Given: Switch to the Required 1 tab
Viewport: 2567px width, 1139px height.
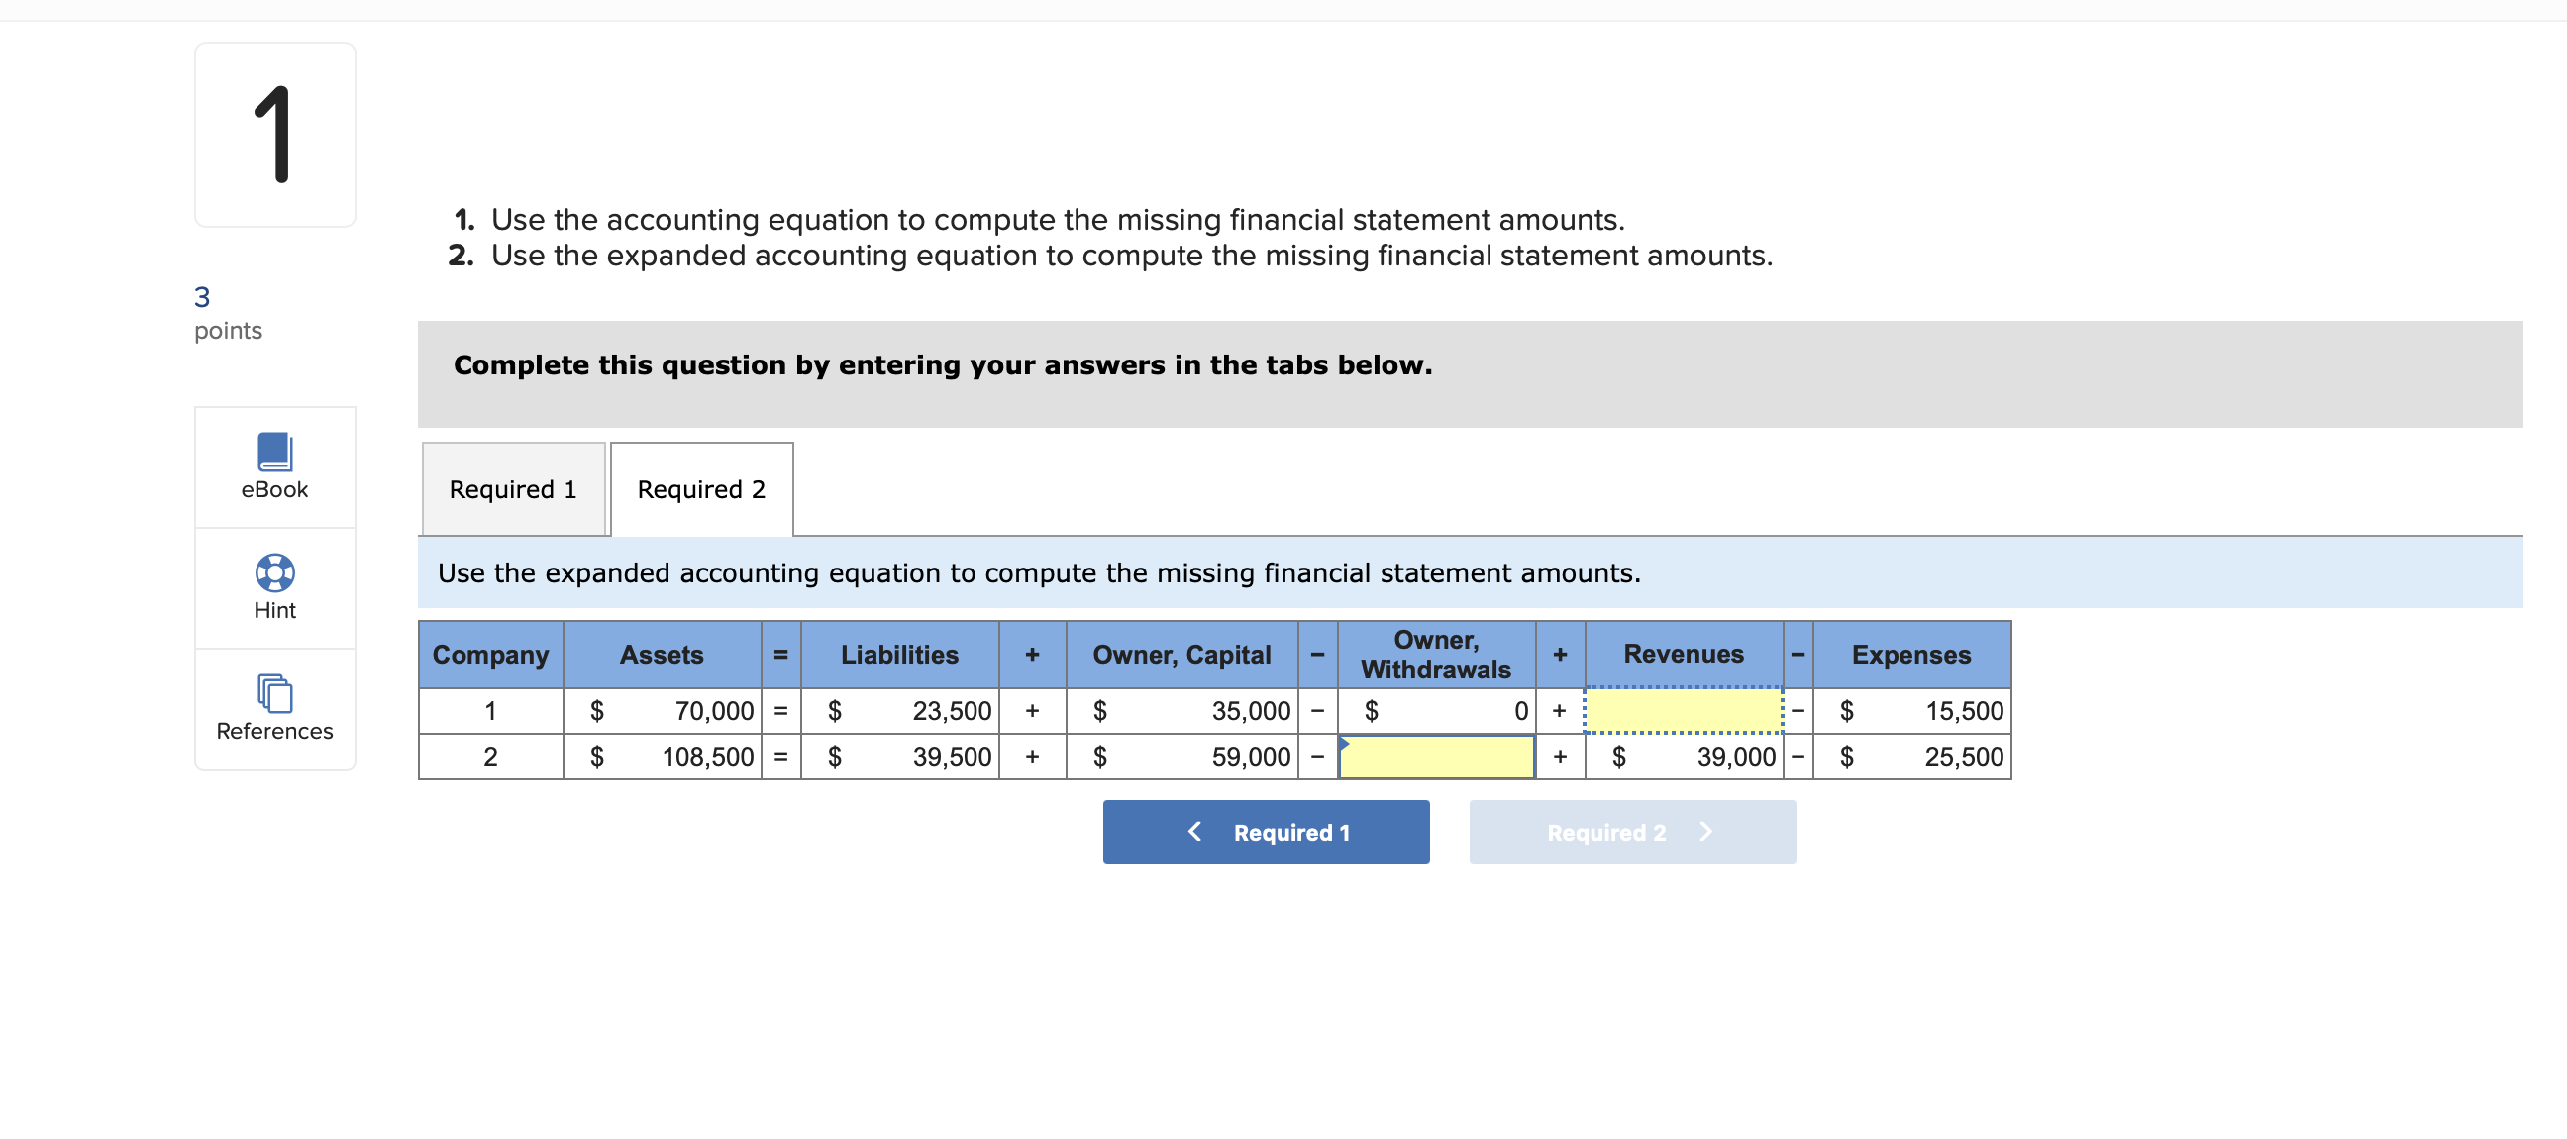Looking at the screenshot, I should [x=512, y=488].
